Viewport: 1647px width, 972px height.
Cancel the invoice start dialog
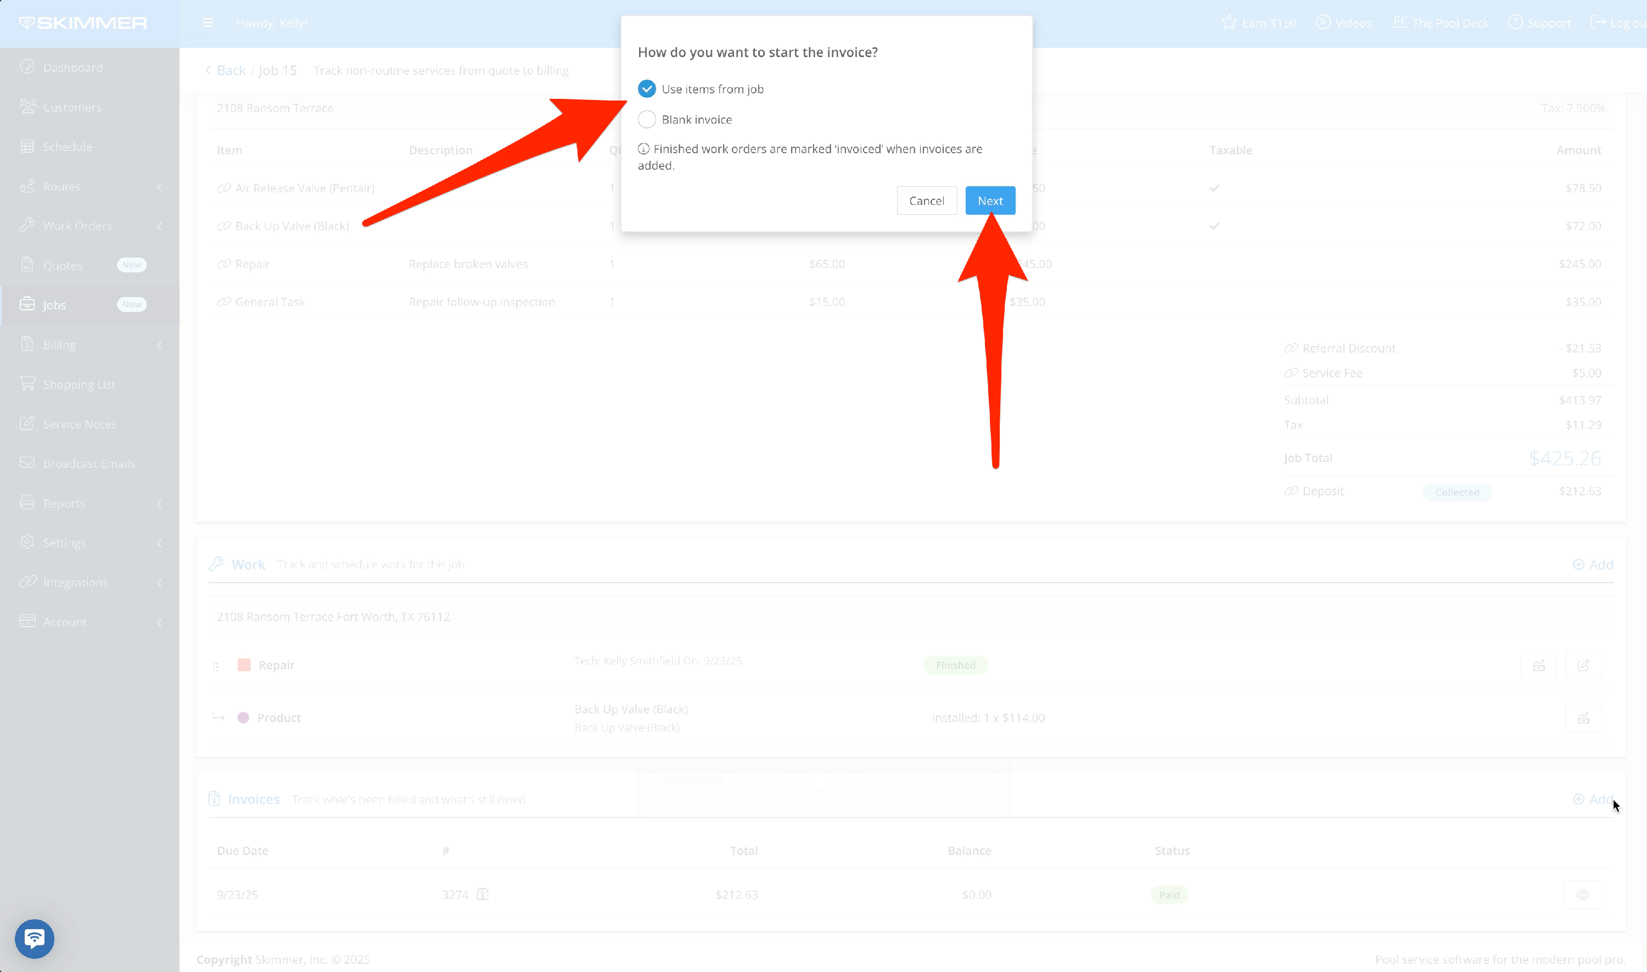926,200
